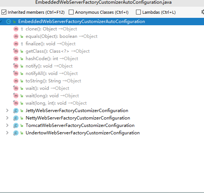
Task: Expand the NettyWebServerFactoryCustomizerConfiguration node
Action: click(x=7, y=118)
